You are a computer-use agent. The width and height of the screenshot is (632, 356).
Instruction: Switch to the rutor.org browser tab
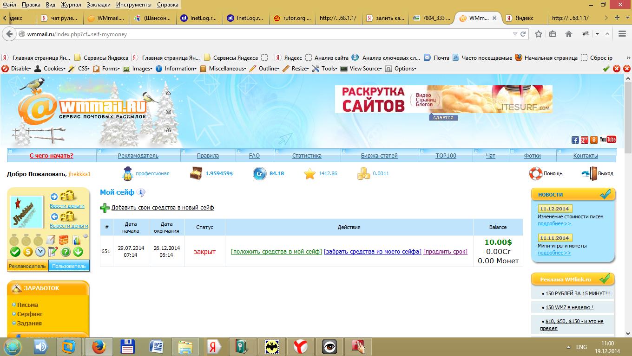(292, 18)
